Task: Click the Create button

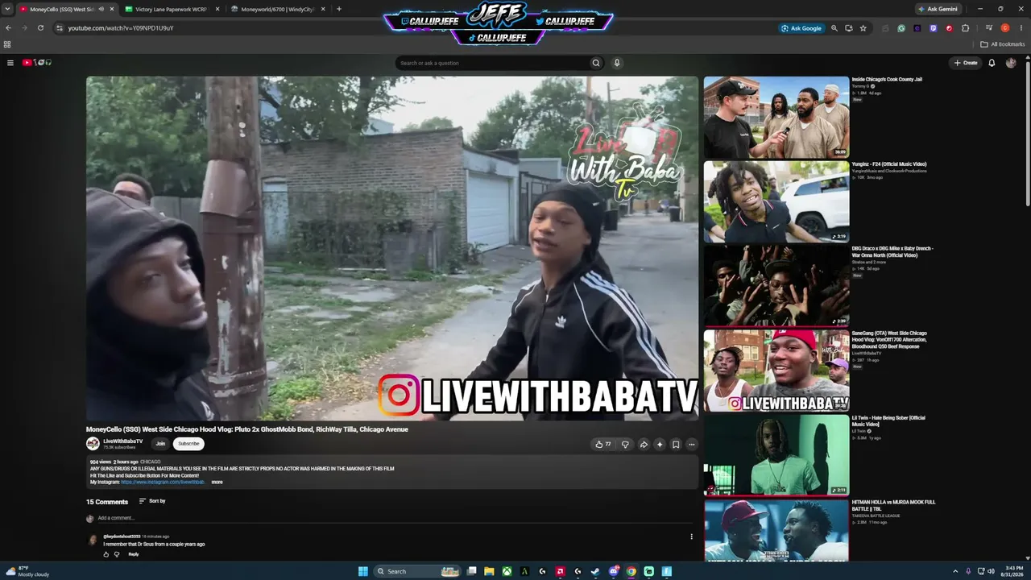Action: click(966, 63)
